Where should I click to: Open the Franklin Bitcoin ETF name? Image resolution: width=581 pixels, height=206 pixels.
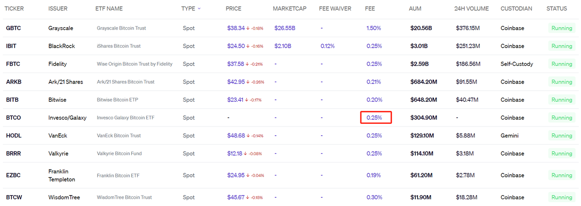tap(118, 175)
